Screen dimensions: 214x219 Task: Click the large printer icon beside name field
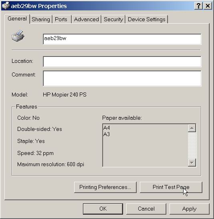coord(18,36)
